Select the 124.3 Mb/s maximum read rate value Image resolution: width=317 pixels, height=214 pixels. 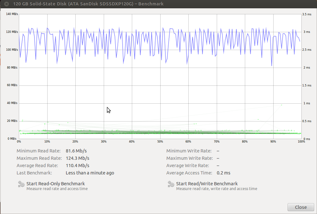point(77,158)
